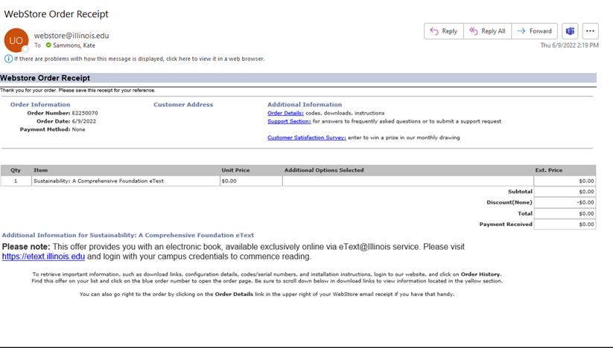The image size is (613, 348).
Task: Click the Reply All button
Action: tap(488, 31)
